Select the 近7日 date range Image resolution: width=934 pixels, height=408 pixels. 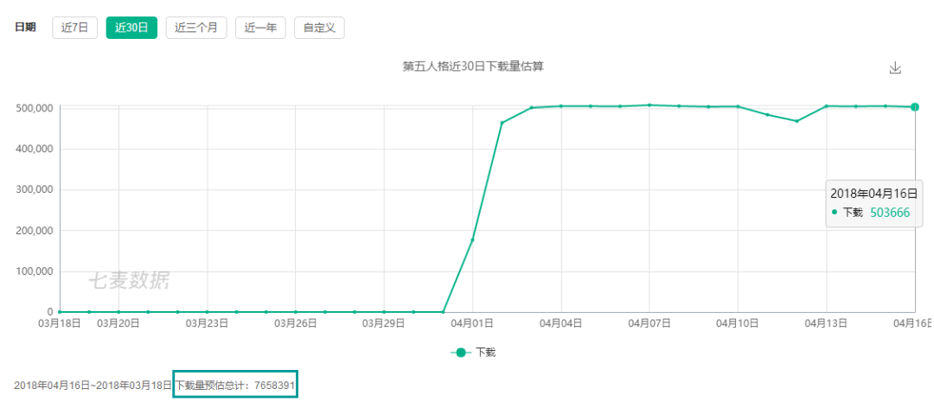75,28
